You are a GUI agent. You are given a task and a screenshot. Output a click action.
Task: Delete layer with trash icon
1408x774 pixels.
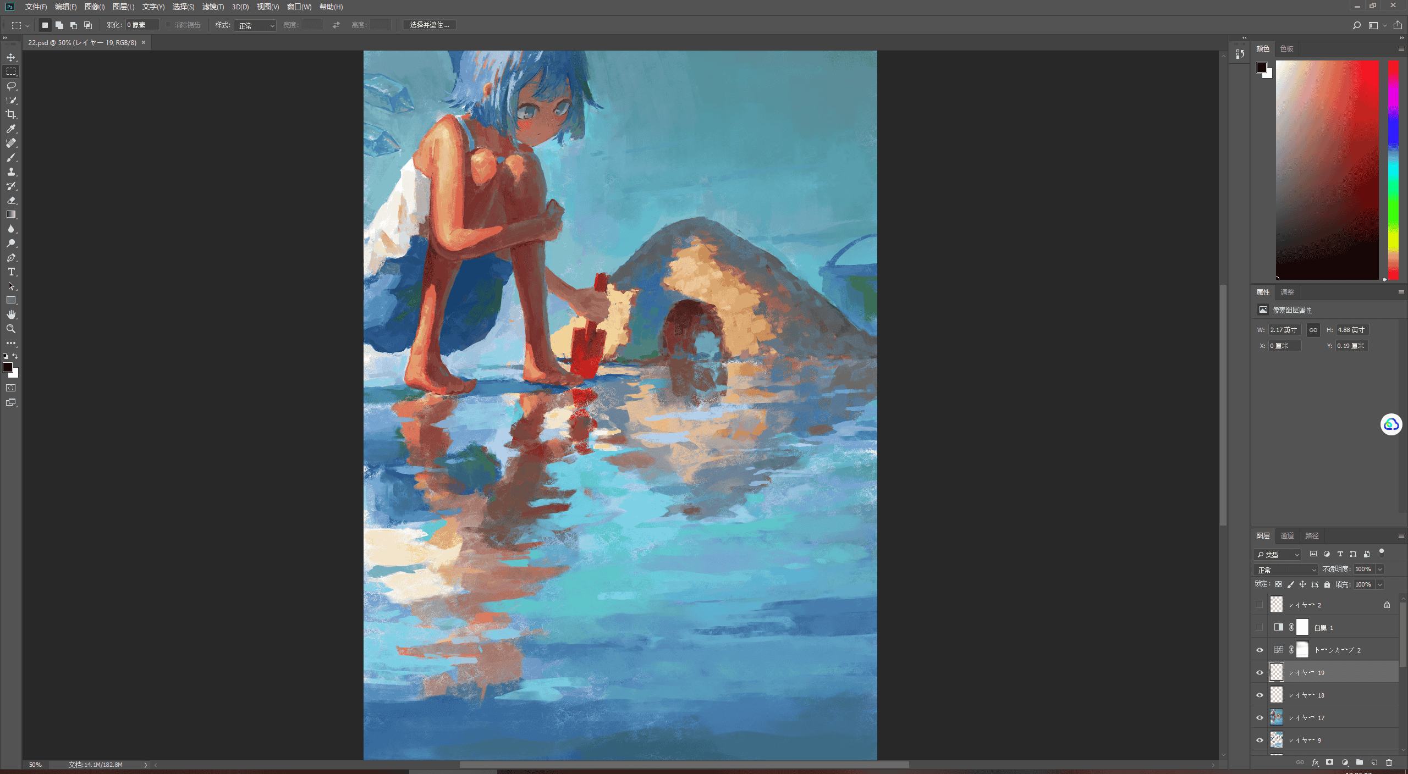1389,762
